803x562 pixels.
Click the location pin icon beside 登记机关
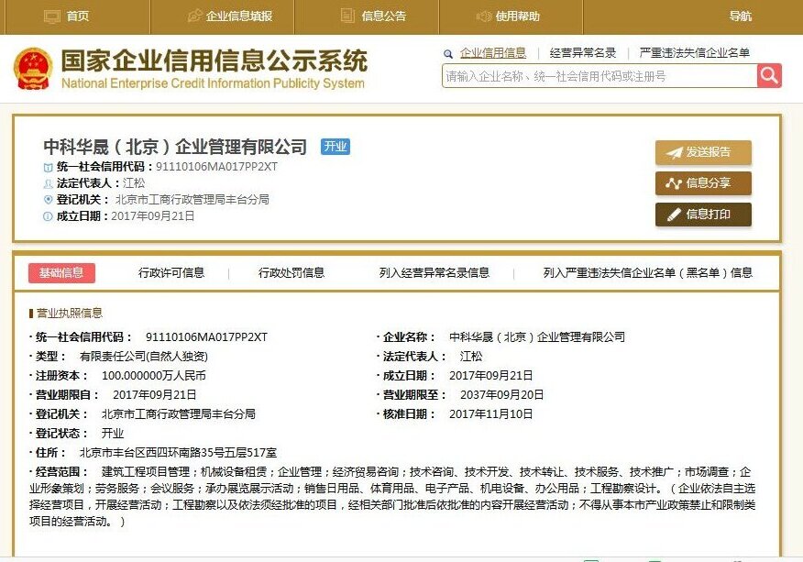click(x=49, y=200)
